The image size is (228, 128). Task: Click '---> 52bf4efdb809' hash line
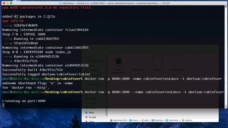click(x=21, y=25)
